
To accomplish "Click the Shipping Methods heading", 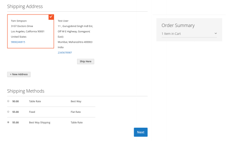I will tap(26, 91).
